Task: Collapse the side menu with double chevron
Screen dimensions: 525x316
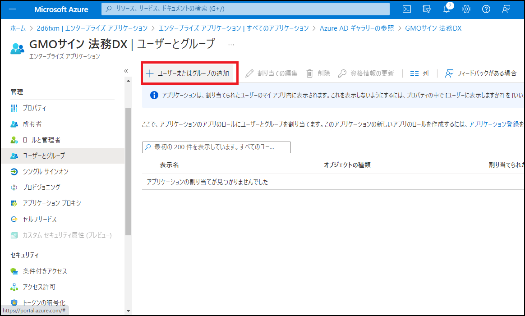Action: click(x=126, y=71)
